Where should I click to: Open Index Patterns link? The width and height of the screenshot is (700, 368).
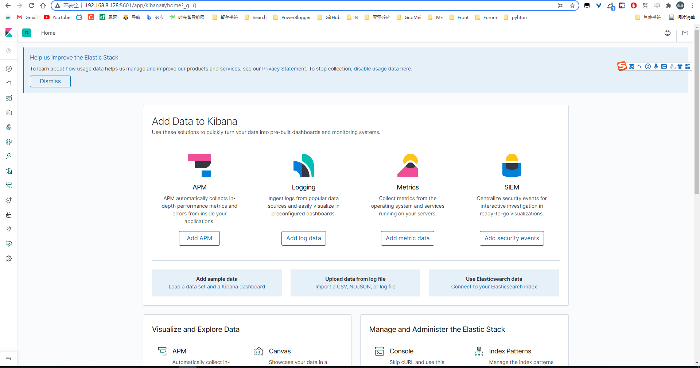pos(510,351)
